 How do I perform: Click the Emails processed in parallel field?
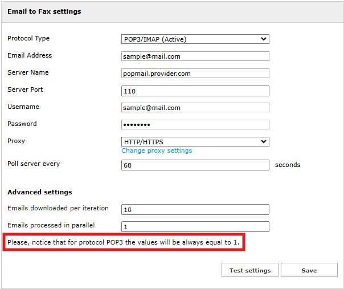[x=195, y=226]
